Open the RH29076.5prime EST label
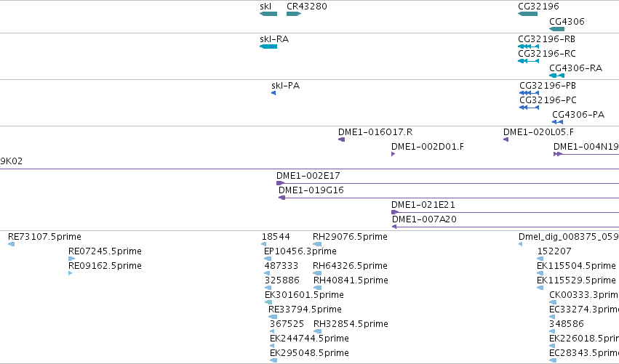Viewport: 619px width, 364px height. click(x=350, y=237)
